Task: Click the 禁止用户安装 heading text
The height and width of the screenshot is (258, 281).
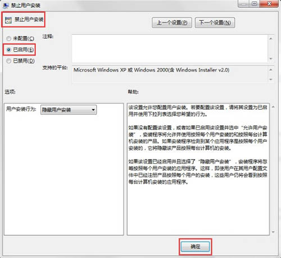Action: pyautogui.click(x=29, y=20)
